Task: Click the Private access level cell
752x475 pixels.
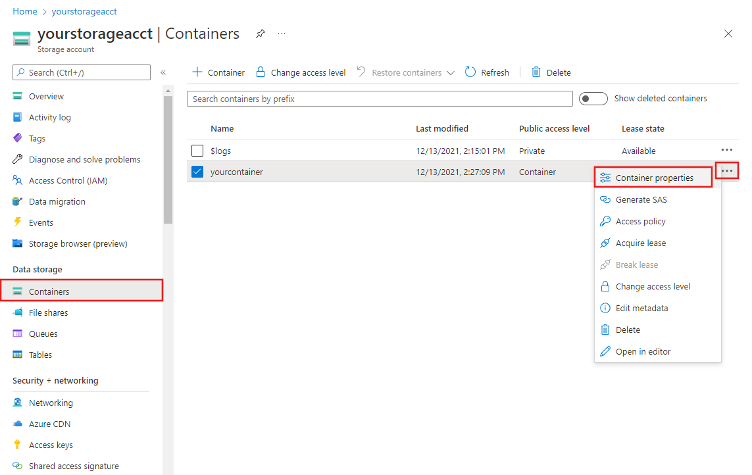Action: click(x=532, y=151)
